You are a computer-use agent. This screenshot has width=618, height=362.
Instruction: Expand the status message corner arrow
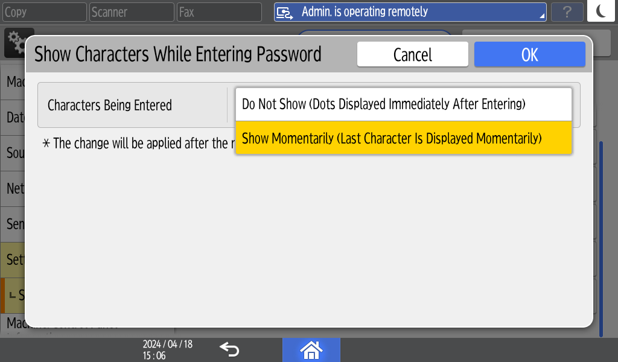tap(541, 16)
